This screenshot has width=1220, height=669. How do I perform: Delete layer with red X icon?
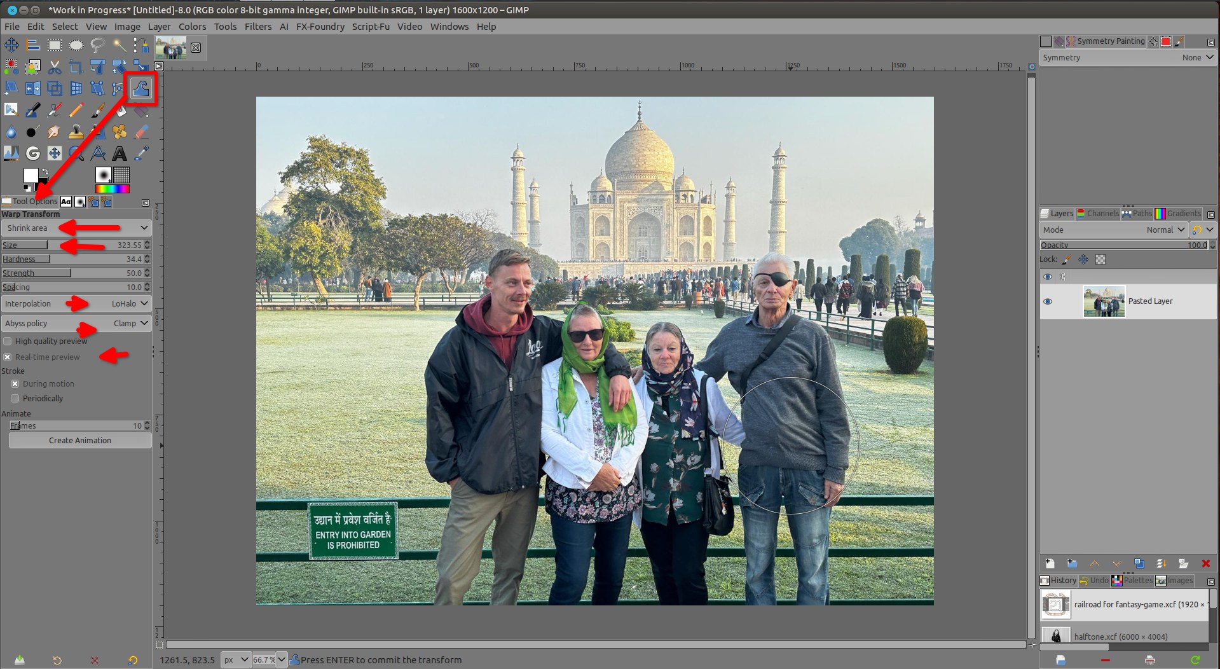tap(1205, 563)
